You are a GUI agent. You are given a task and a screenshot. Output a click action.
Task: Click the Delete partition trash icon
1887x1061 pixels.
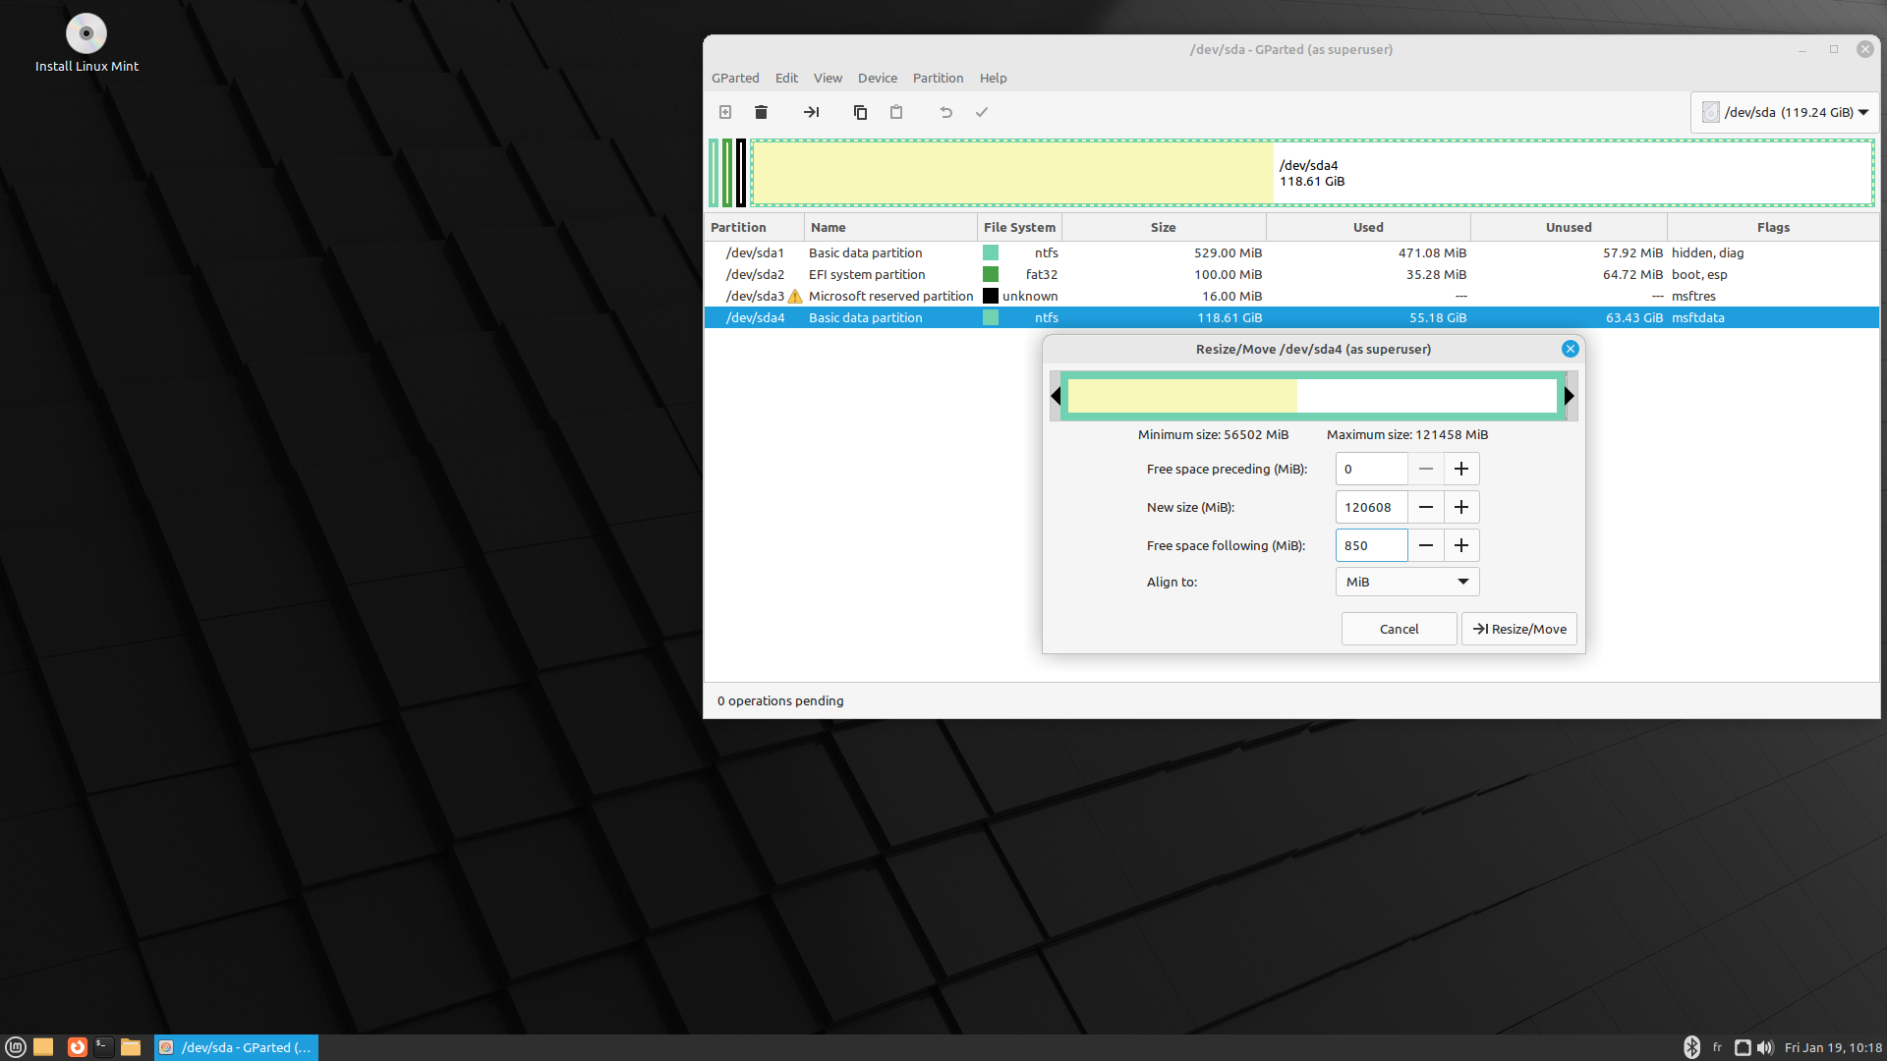(761, 112)
